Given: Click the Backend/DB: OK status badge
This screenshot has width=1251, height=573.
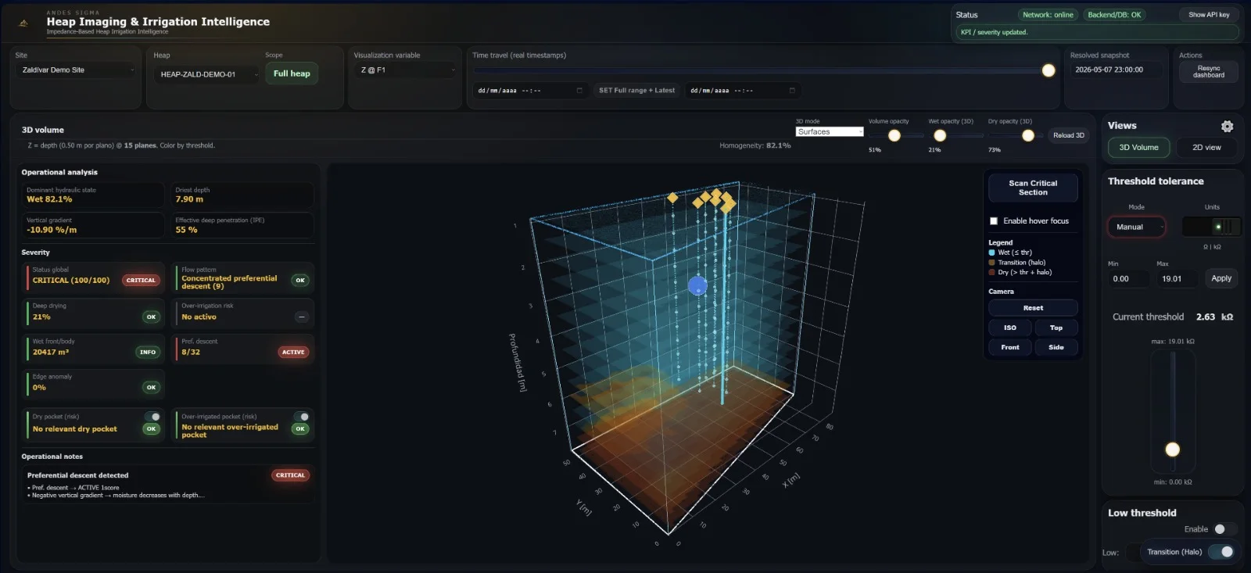Looking at the screenshot, I should point(1114,15).
